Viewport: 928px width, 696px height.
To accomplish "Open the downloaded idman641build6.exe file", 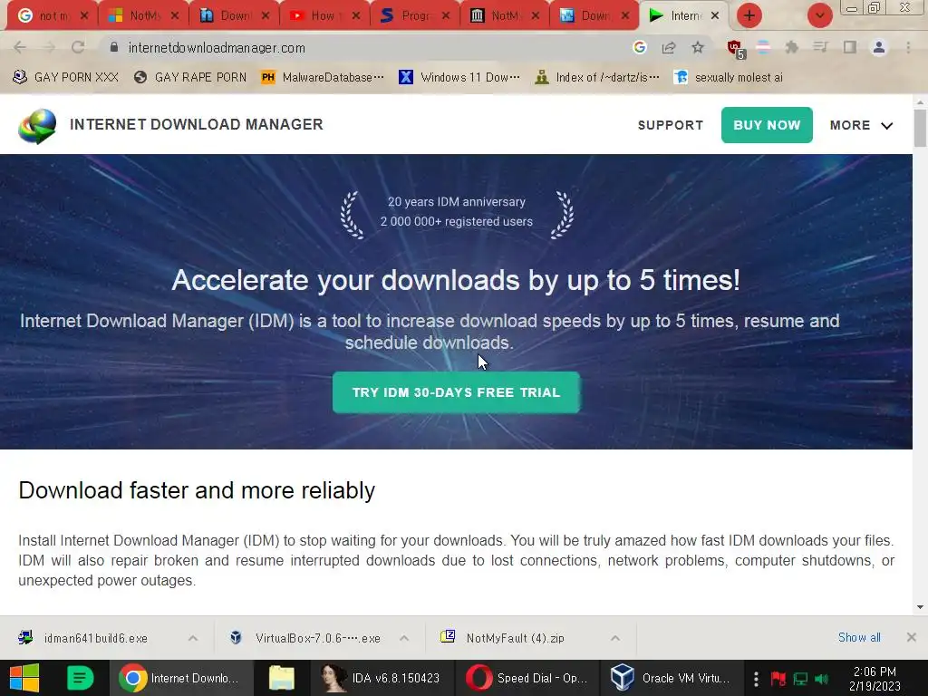I will click(95, 638).
